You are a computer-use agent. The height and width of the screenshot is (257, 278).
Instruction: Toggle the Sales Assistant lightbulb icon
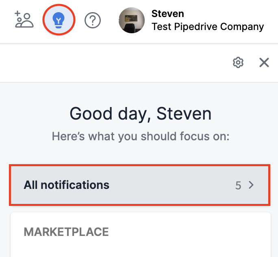pos(59,19)
